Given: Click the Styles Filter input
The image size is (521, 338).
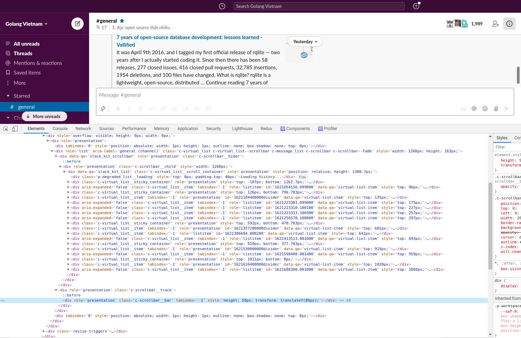Looking at the screenshot, I should [508, 147].
